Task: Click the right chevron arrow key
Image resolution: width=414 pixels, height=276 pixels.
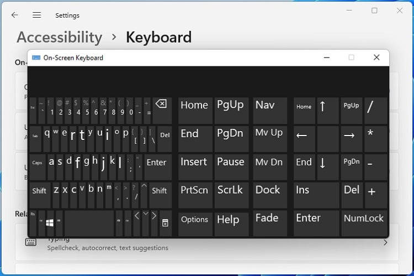Action: pyautogui.click(x=154, y=223)
